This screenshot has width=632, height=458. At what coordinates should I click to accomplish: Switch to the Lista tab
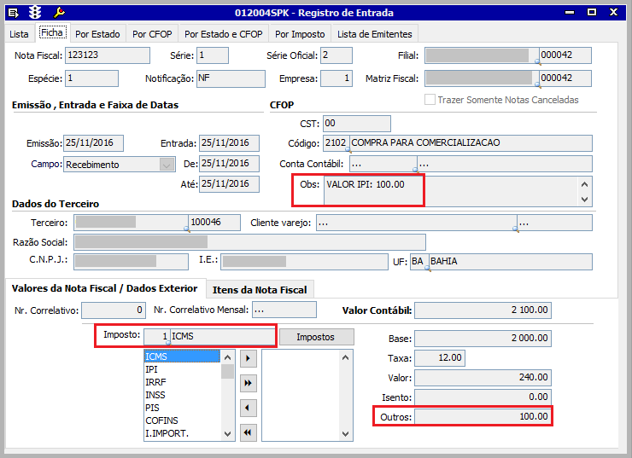coord(19,34)
